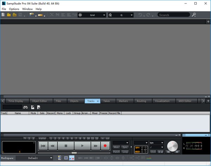Click the 'in' marker button

coord(103,139)
